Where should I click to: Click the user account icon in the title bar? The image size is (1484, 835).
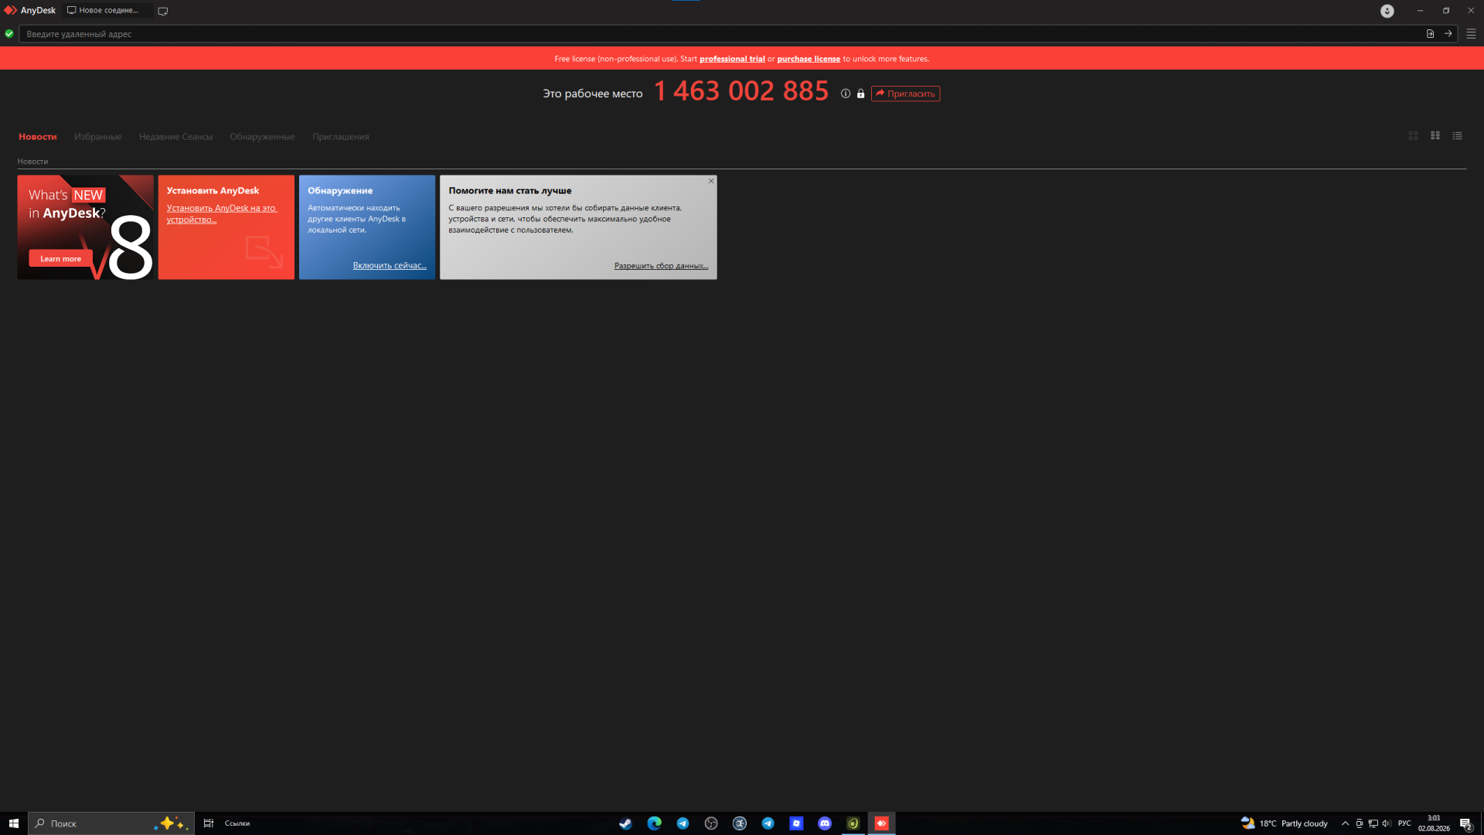coord(1387,11)
